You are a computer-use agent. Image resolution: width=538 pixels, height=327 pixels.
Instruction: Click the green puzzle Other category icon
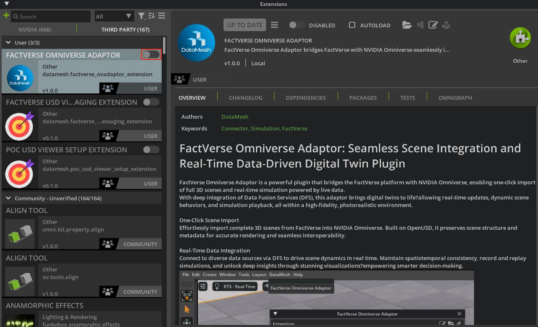[520, 38]
